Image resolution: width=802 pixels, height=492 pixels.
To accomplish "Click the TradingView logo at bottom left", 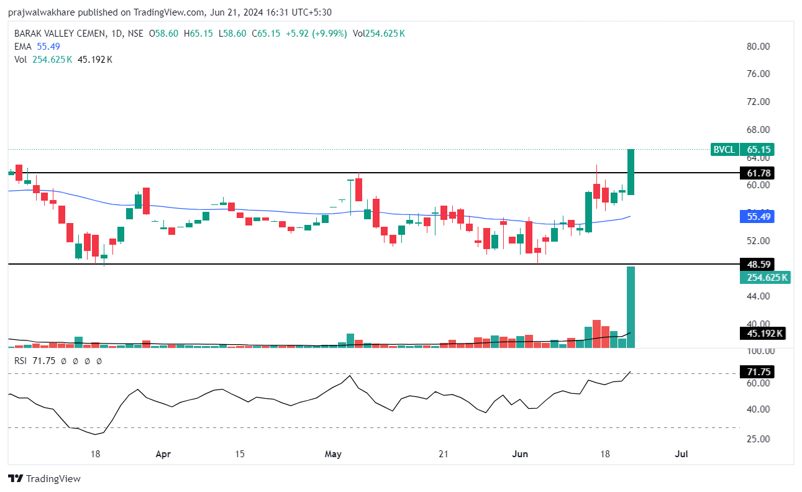I will pos(44,479).
